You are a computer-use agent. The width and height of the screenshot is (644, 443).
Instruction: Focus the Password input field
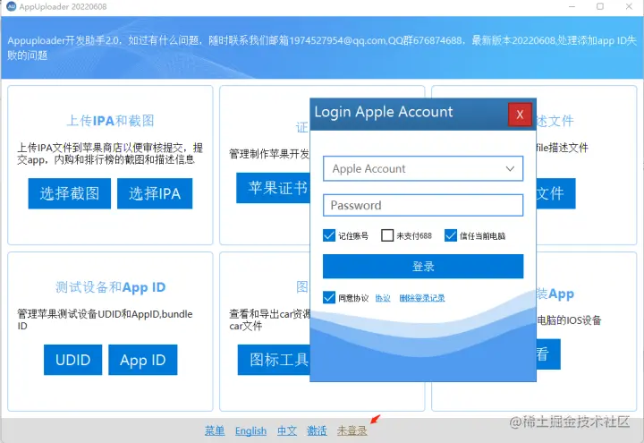[x=423, y=205]
